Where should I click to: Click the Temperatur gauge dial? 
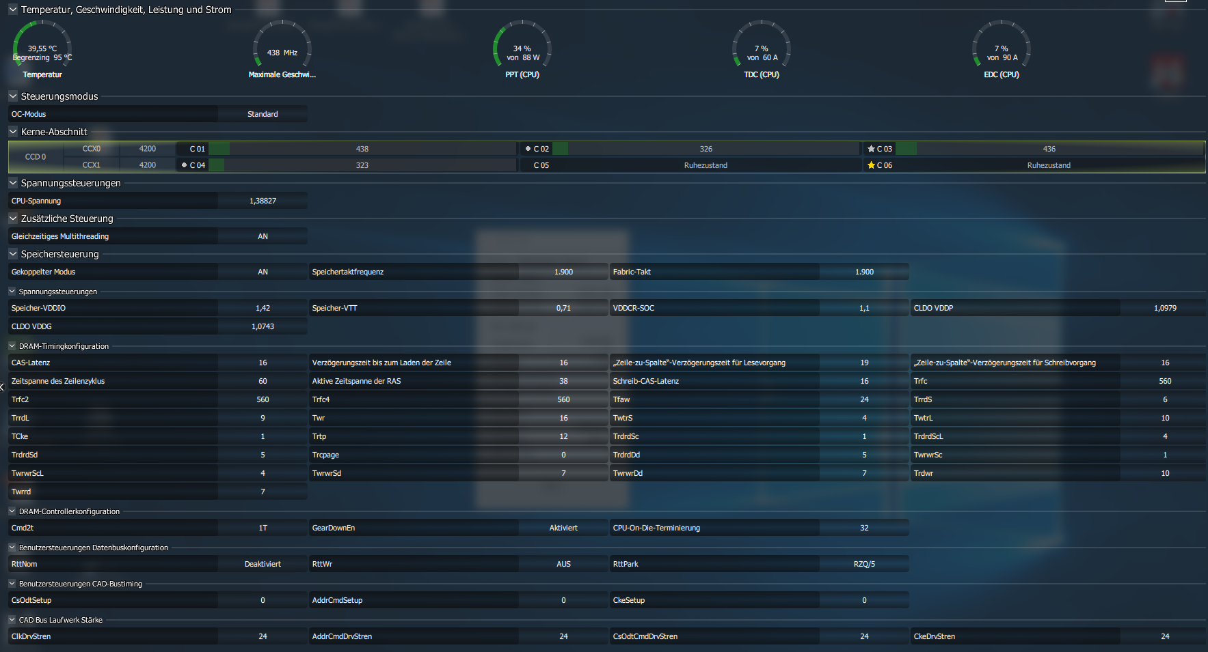click(x=42, y=44)
